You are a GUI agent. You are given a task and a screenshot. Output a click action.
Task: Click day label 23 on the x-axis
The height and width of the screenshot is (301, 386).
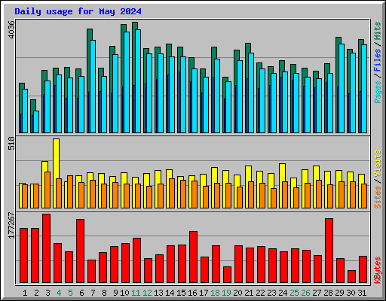coord(271,293)
